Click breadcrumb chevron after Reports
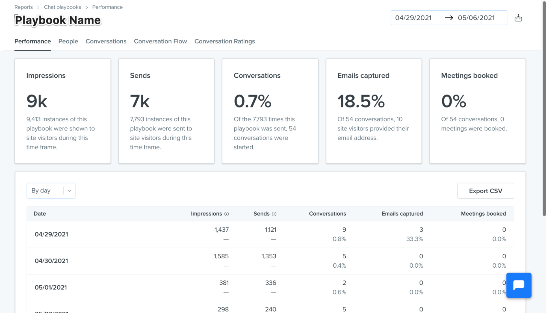546x313 pixels. 38,7
